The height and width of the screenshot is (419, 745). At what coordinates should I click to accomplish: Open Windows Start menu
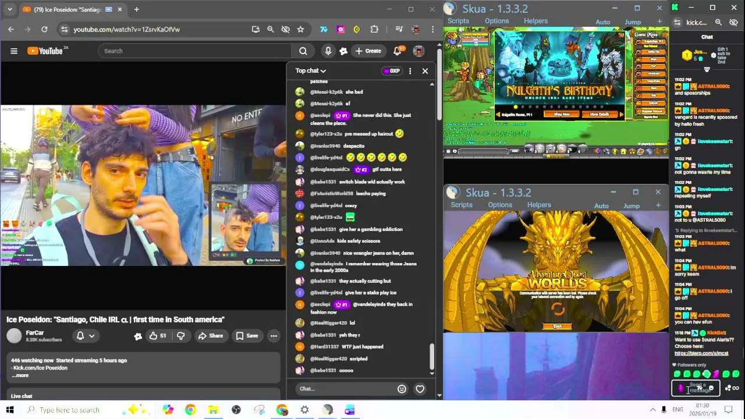(10, 410)
